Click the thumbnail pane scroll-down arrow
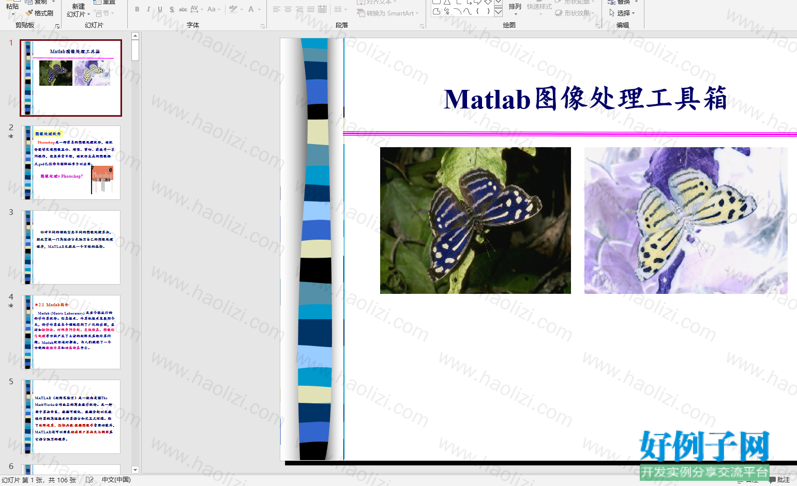This screenshot has height=486, width=797. pos(136,470)
